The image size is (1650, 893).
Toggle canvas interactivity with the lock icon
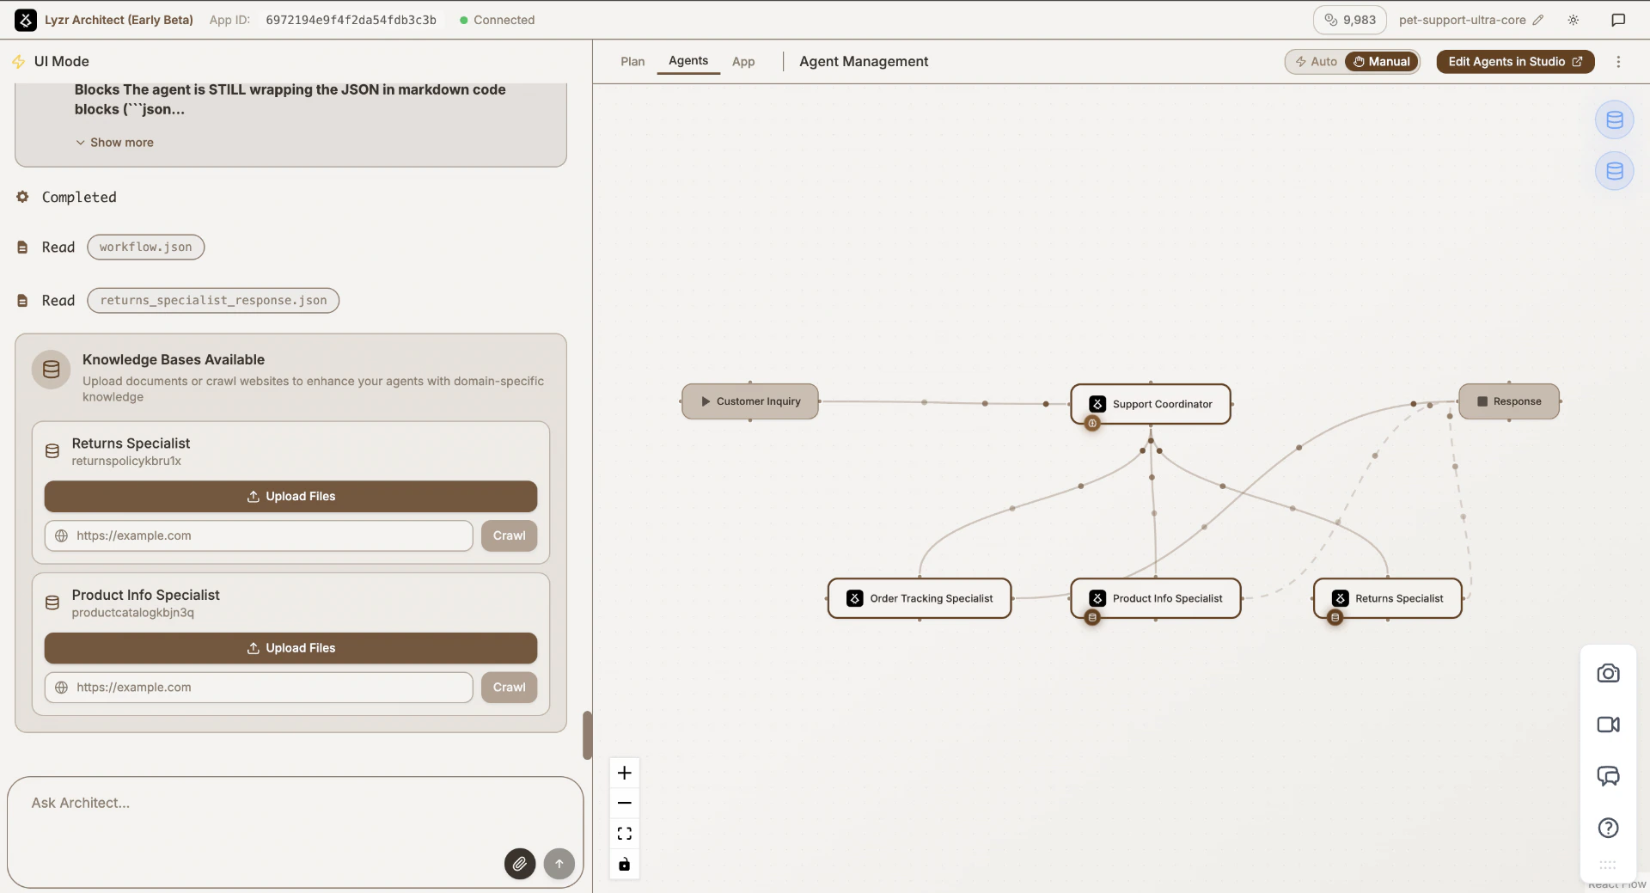click(x=624, y=864)
